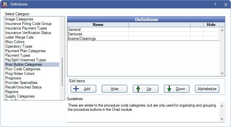The width and height of the screenshot is (231, 127).
Task: Select Prog Notes Colors category
Action: click(32, 74)
